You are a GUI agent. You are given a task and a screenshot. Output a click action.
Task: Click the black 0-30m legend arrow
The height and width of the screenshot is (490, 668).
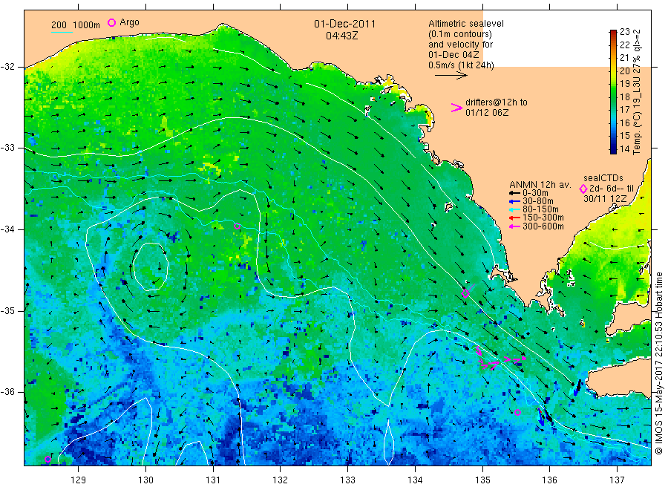pyautogui.click(x=514, y=193)
